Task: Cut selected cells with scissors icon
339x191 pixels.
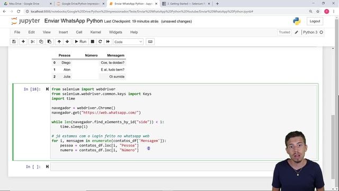Action: [33, 41]
